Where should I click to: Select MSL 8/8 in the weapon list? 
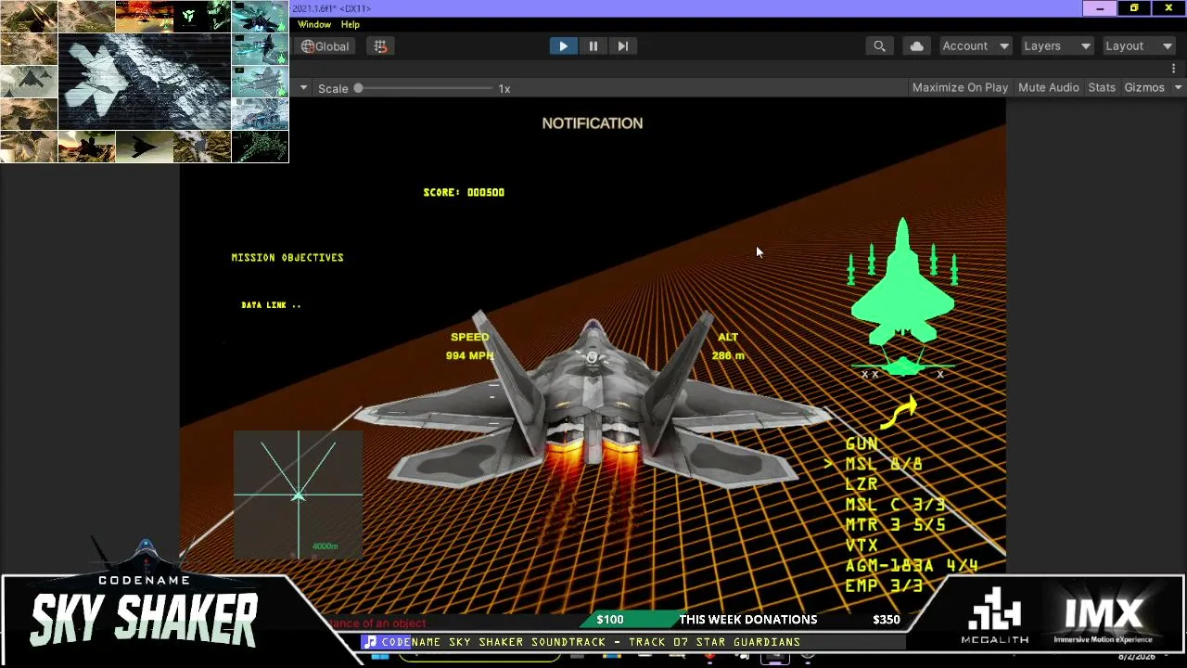884,464
